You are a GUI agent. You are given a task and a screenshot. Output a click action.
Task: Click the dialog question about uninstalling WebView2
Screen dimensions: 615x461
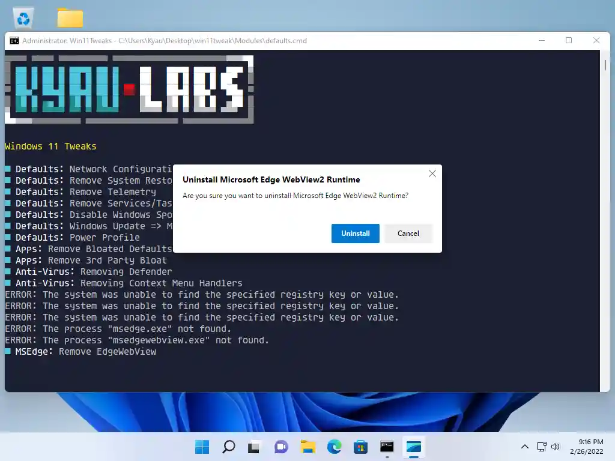[x=295, y=196]
